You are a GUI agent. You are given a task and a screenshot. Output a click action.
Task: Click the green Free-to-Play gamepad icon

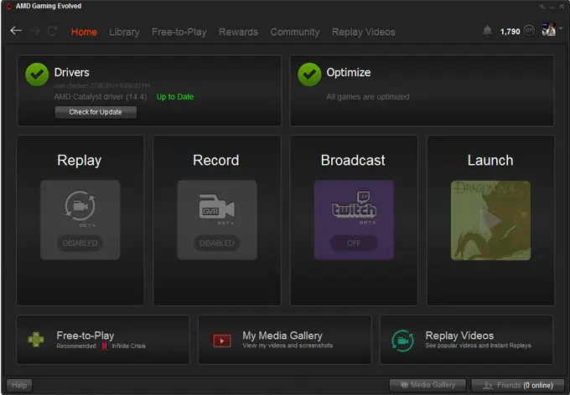[x=36, y=340]
